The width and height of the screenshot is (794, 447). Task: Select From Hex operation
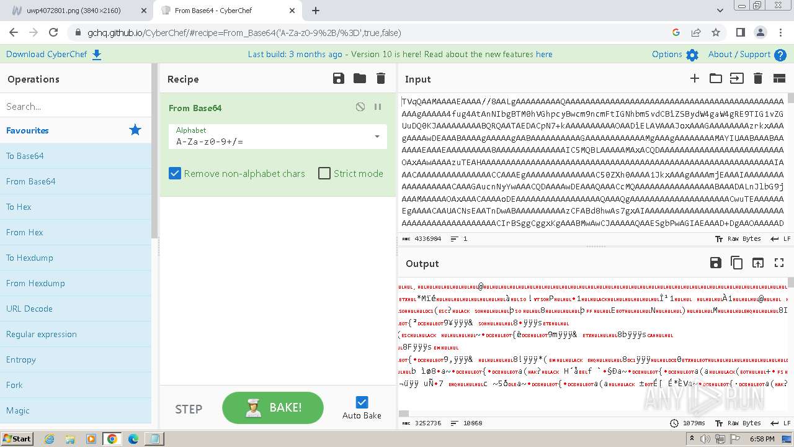pyautogui.click(x=76, y=232)
